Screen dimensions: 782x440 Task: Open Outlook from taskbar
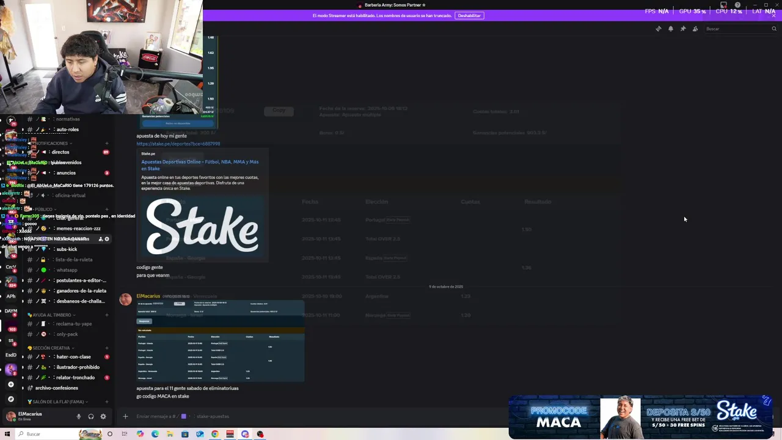[x=200, y=434]
